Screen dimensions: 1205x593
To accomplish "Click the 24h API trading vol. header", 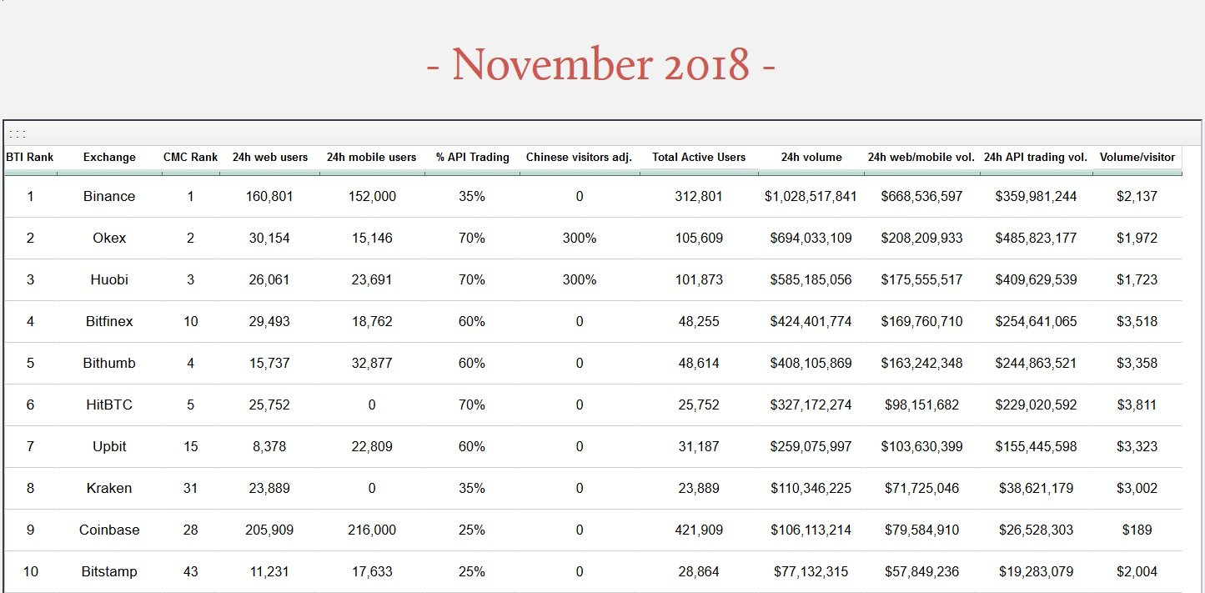I will [x=1036, y=157].
